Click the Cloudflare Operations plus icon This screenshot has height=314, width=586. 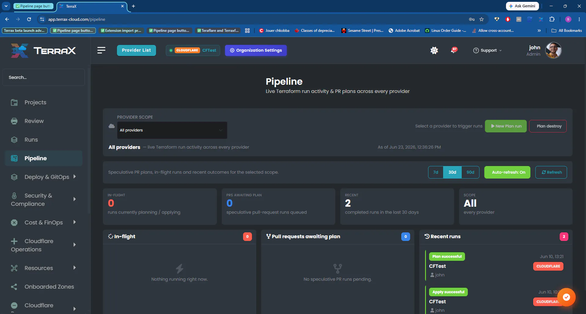pos(14,241)
